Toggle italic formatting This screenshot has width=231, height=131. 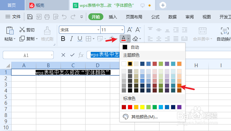[72, 39]
